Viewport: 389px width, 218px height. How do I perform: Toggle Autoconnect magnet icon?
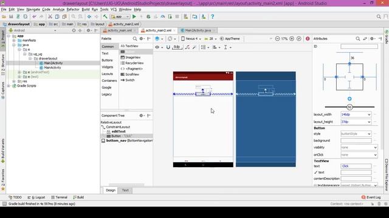pyautogui.click(x=168, y=47)
